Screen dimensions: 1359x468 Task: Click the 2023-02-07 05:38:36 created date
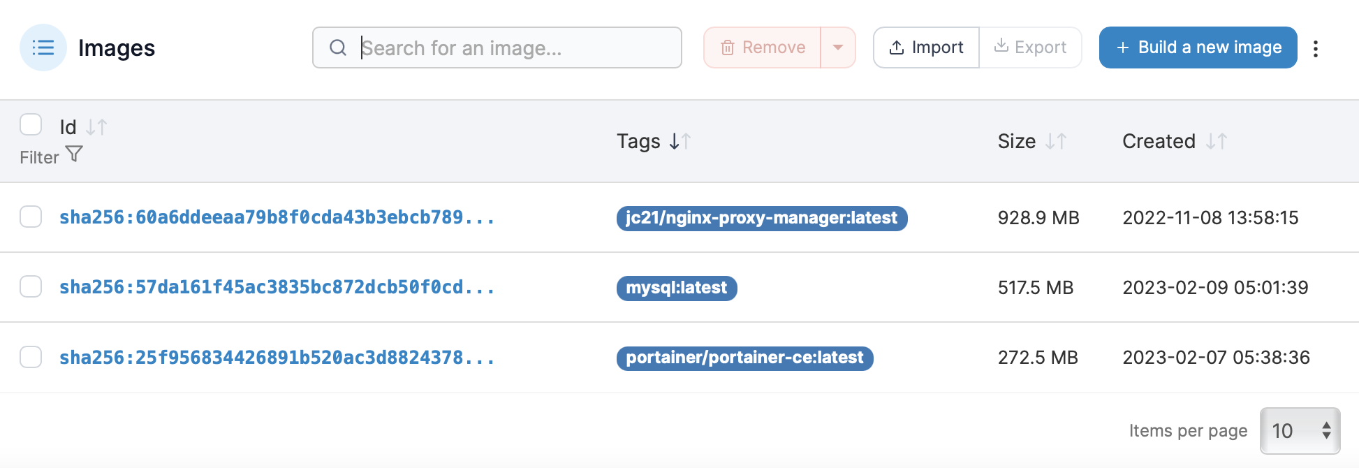[1216, 358]
